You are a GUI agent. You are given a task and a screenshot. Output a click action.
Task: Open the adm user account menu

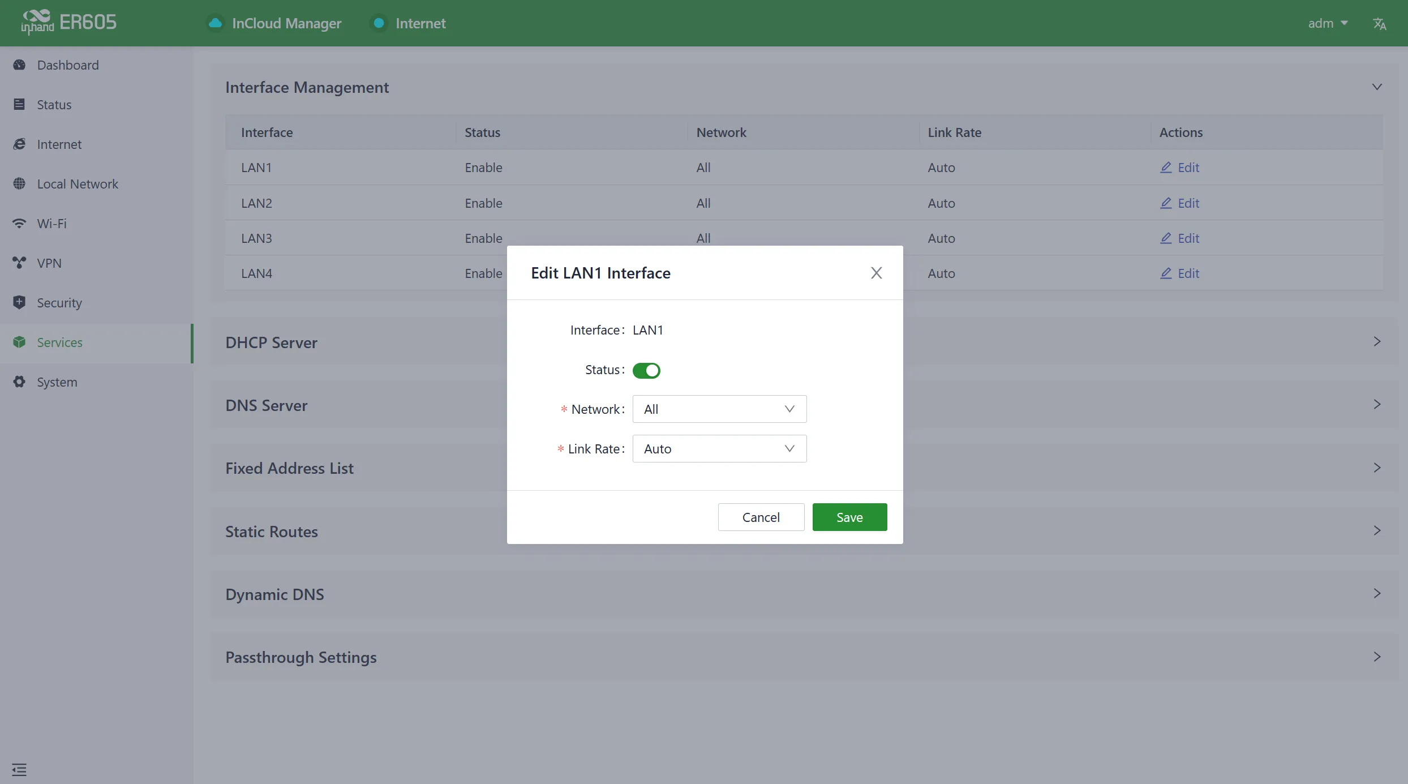[1328, 23]
